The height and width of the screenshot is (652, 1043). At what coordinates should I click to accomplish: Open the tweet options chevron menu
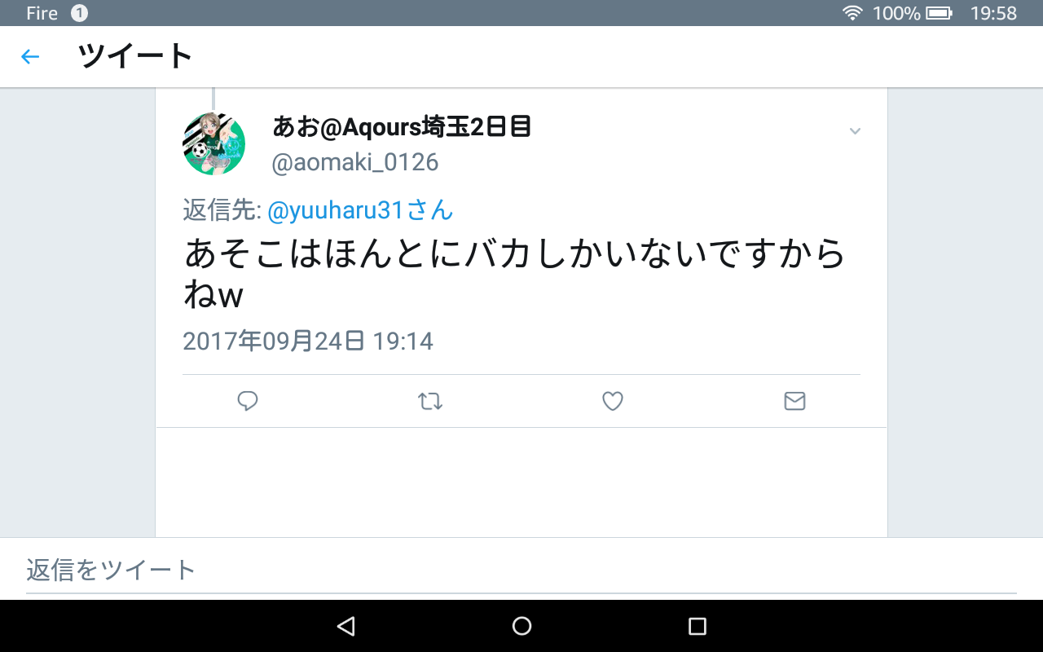[x=855, y=131]
